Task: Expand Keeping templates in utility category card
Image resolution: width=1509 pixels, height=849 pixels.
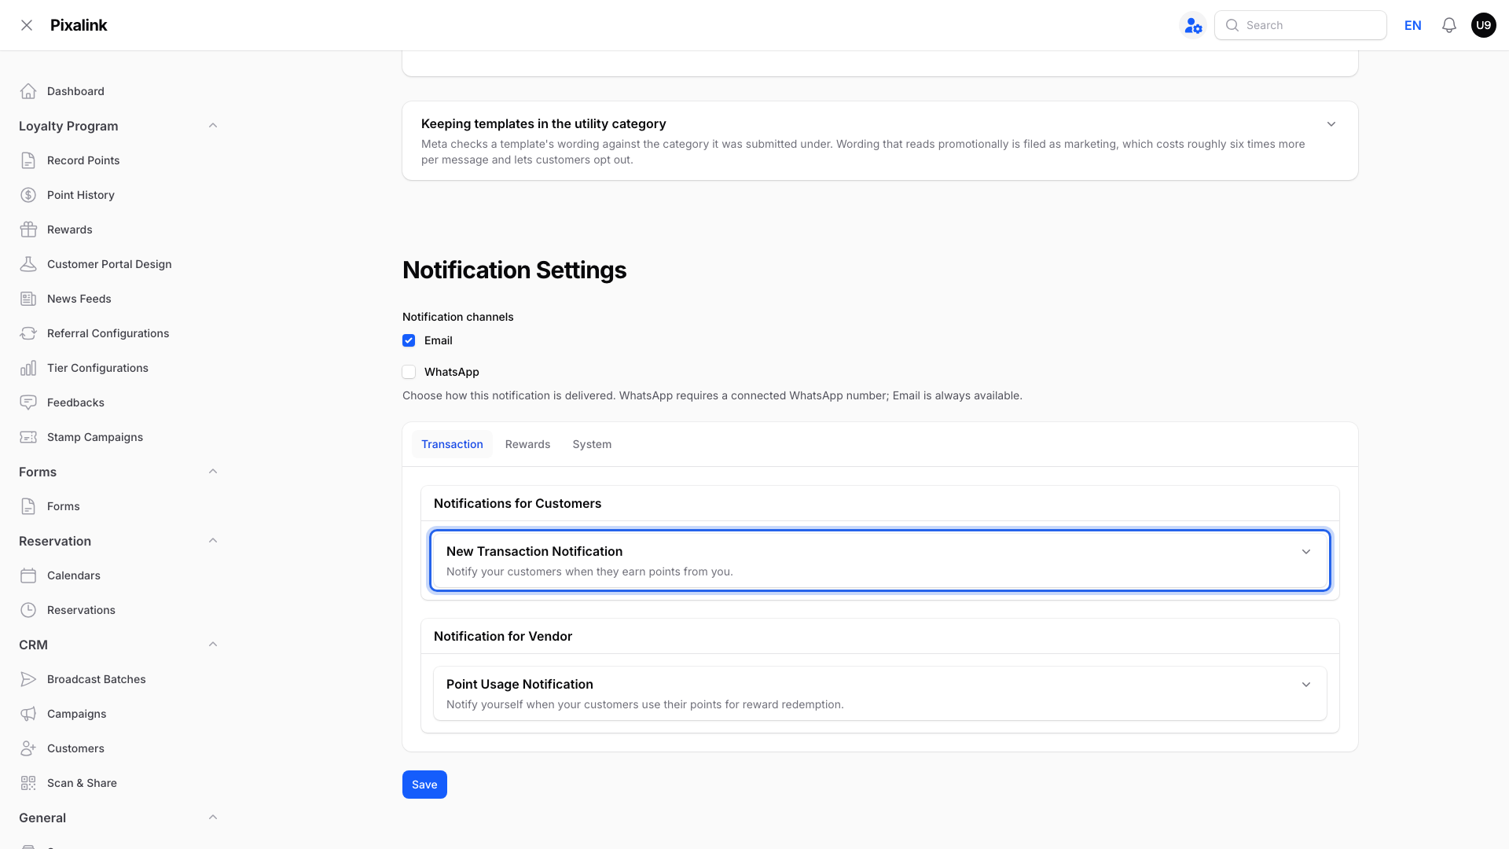Action: point(880,141)
